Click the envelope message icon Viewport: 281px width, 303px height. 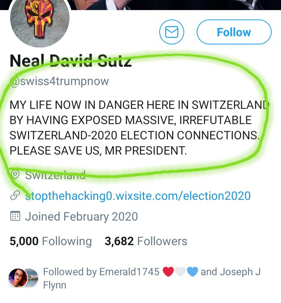[172, 32]
